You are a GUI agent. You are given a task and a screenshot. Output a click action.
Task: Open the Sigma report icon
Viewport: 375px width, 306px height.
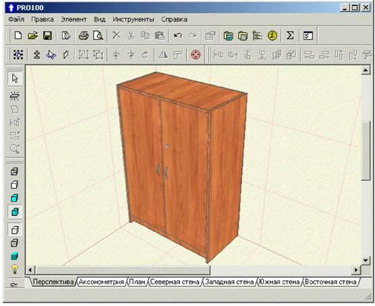[x=290, y=35]
